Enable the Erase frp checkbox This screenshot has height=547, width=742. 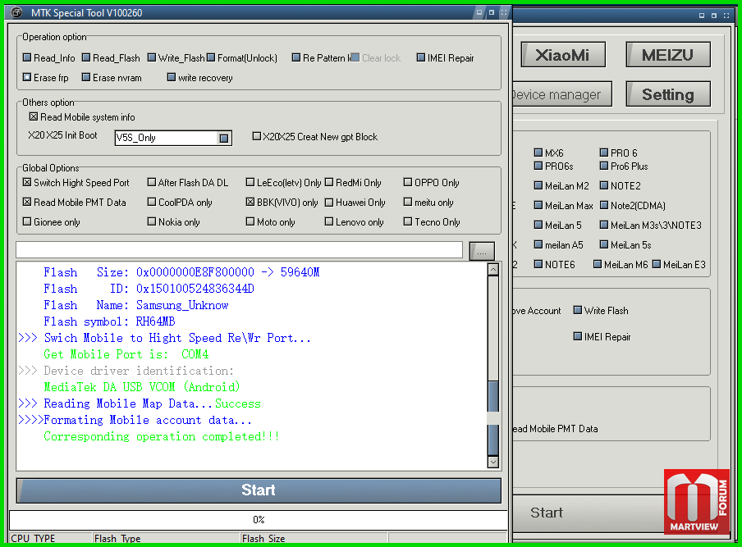(x=27, y=77)
